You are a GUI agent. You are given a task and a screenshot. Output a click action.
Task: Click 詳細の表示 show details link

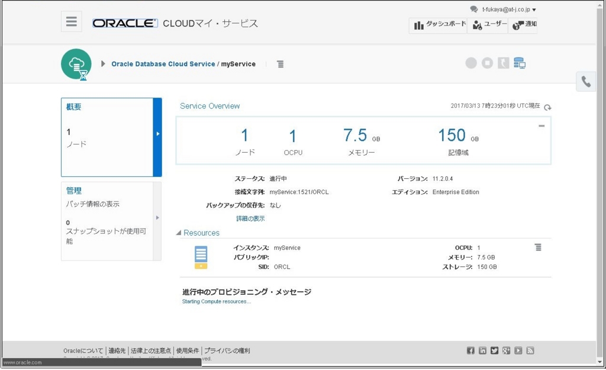pyautogui.click(x=250, y=218)
